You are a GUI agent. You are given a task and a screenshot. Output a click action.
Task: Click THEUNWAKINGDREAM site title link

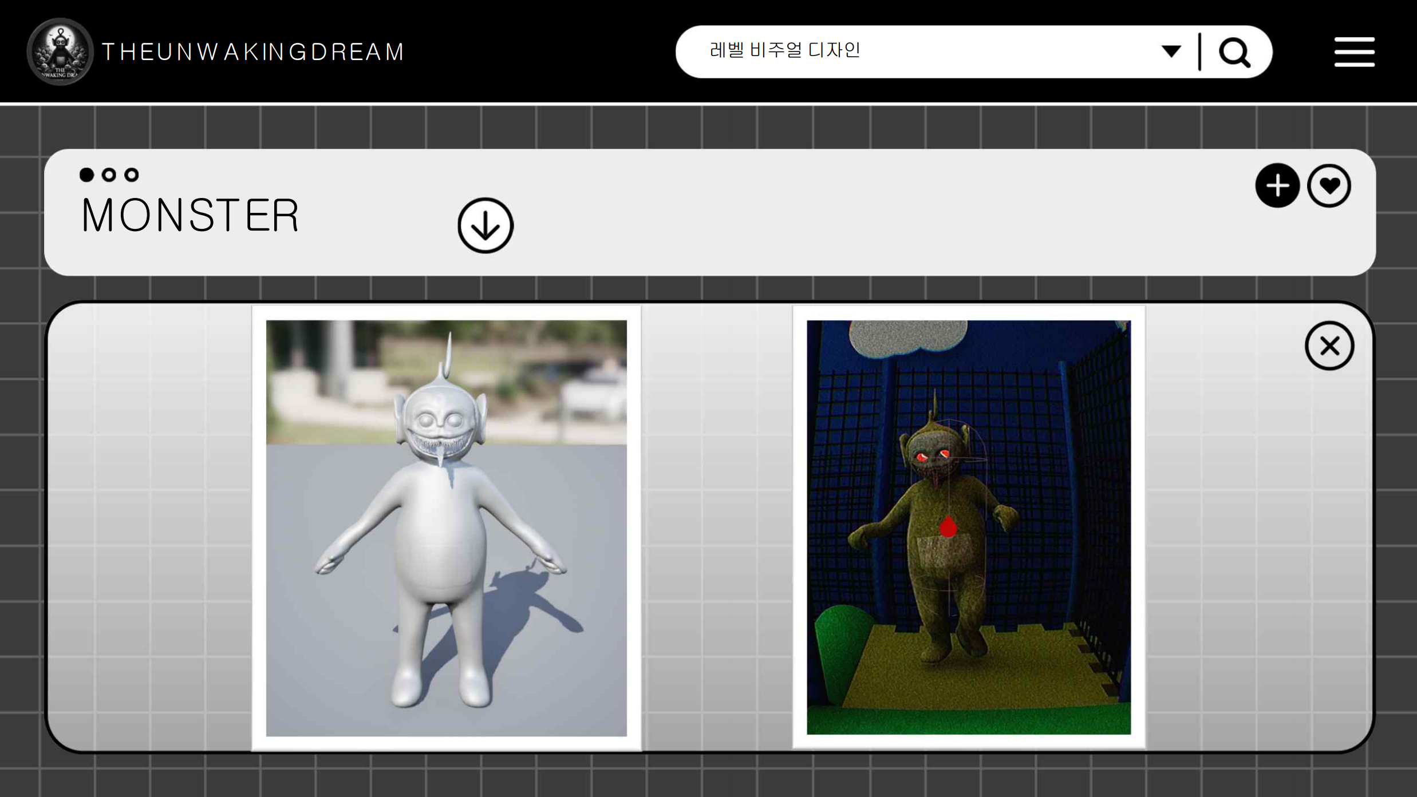252,52
